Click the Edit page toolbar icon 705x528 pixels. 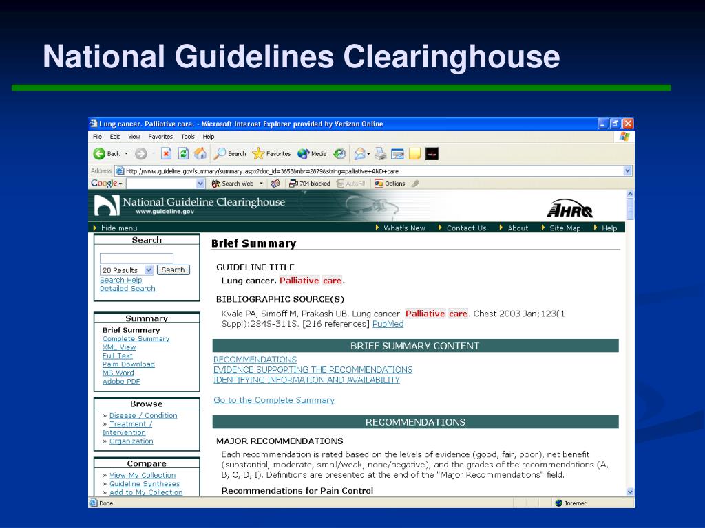coord(397,154)
